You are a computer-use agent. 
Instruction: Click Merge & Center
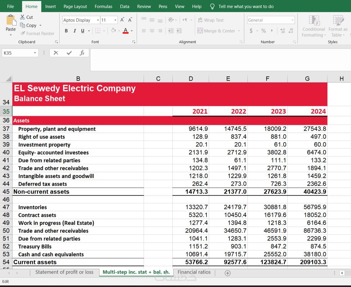coord(216,31)
